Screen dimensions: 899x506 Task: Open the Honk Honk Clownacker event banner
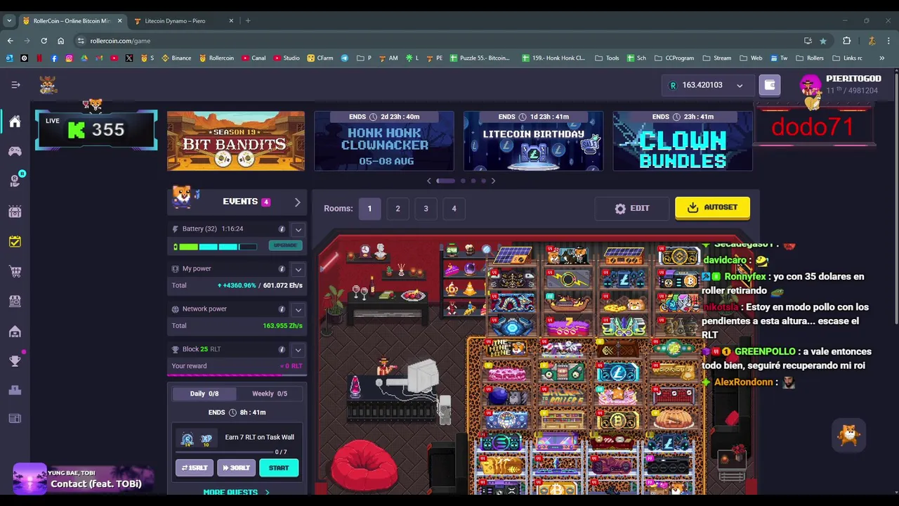(x=384, y=141)
